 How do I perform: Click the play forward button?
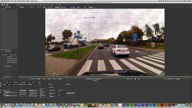97,79
